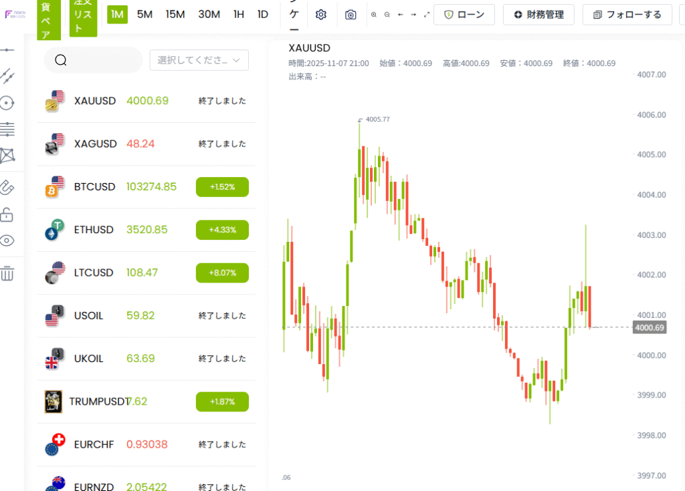
Task: Switch to the 1H timeframe
Action: click(x=238, y=14)
